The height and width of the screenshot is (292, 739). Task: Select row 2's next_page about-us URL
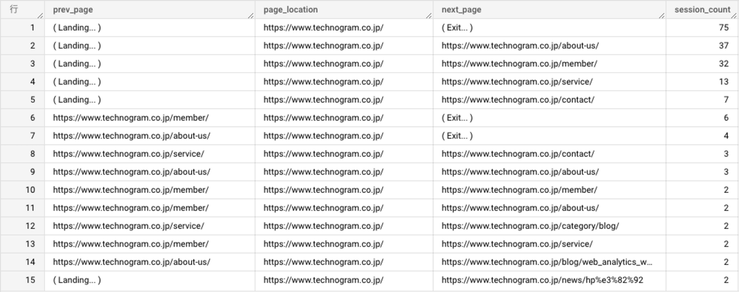tap(520, 46)
